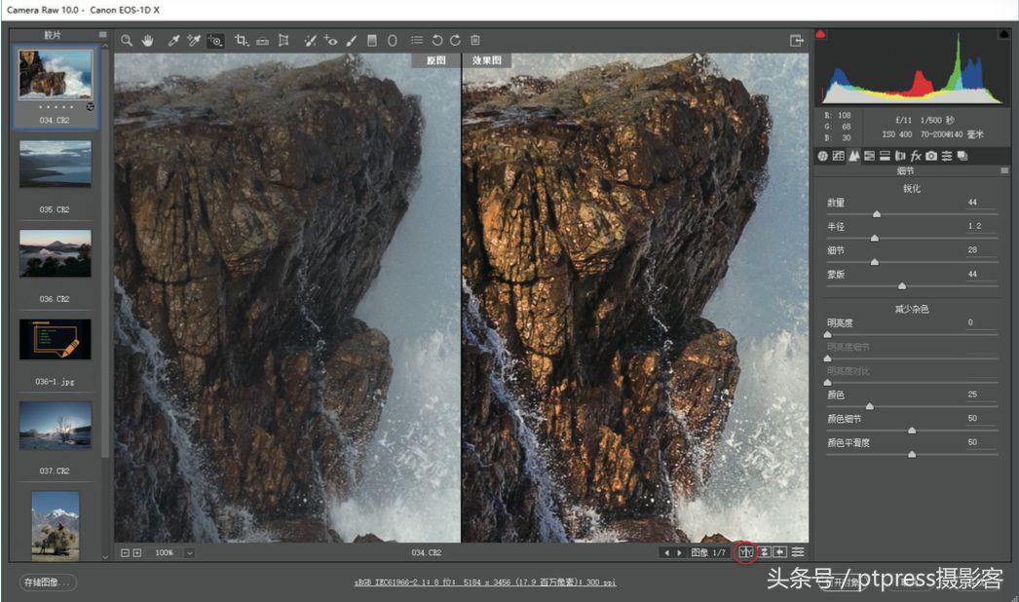Image resolution: width=1019 pixels, height=602 pixels.
Task: Select the 037.CR2 thumbnail in filmstrip
Action: [x=56, y=425]
